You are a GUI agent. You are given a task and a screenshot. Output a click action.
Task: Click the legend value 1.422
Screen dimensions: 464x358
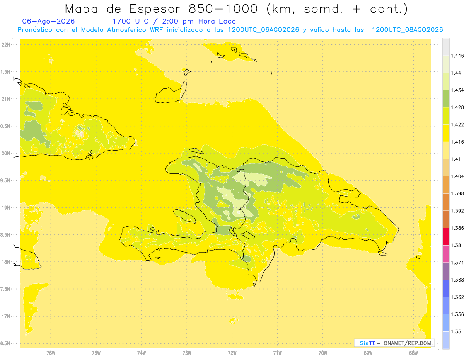pyautogui.click(x=457, y=125)
